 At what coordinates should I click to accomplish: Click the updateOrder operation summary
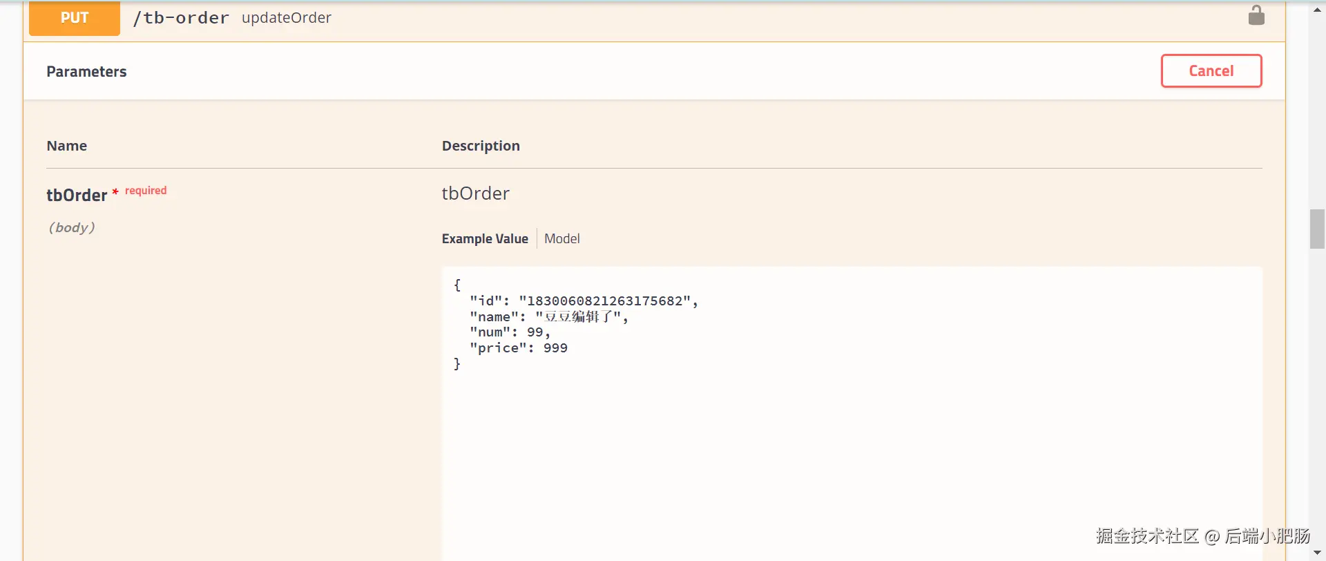coord(287,18)
